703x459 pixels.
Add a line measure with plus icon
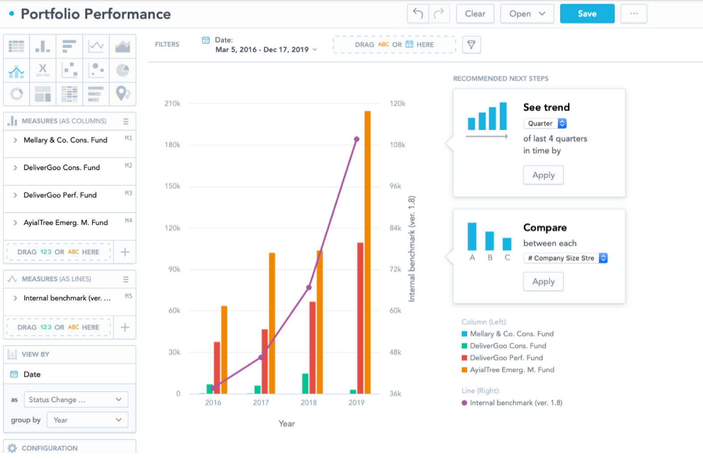[125, 327]
